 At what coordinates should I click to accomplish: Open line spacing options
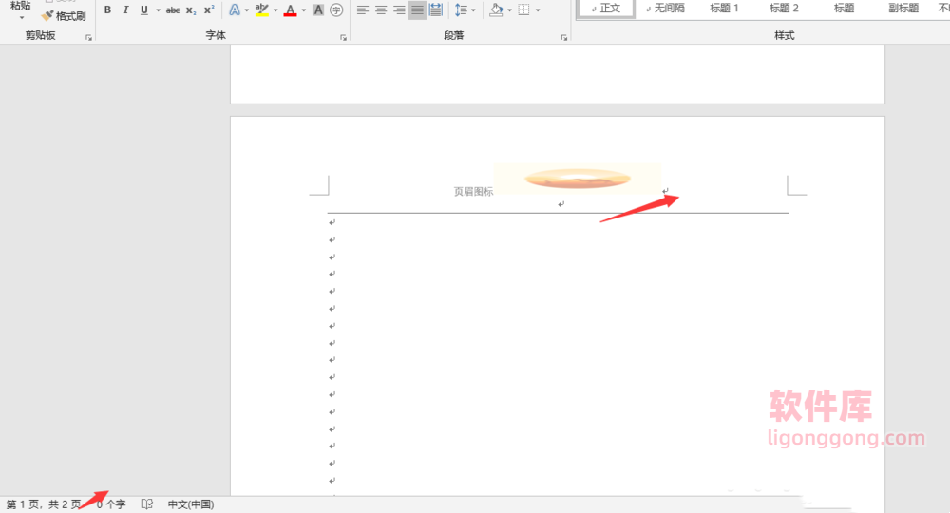[x=461, y=9]
